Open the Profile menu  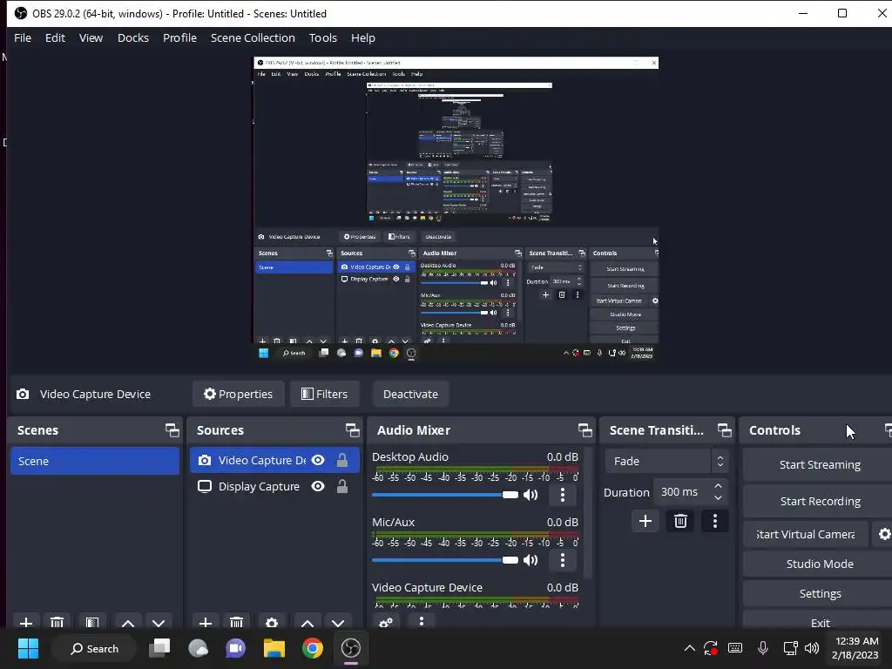(x=179, y=37)
